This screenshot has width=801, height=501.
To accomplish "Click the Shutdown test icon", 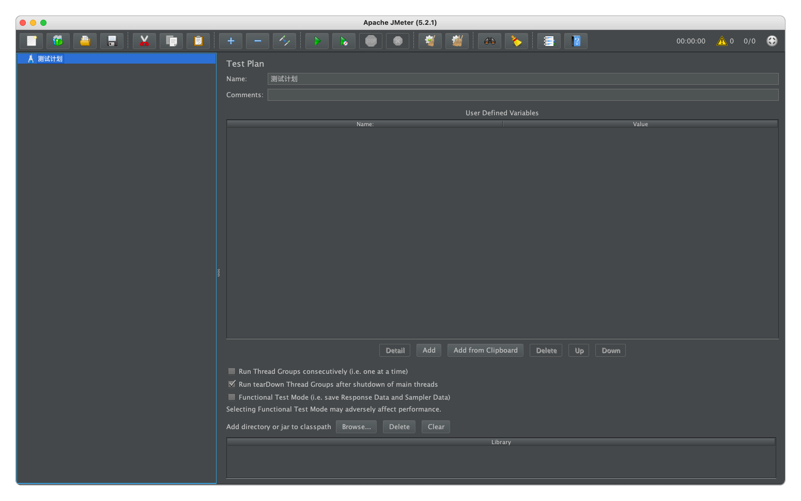I will (397, 41).
